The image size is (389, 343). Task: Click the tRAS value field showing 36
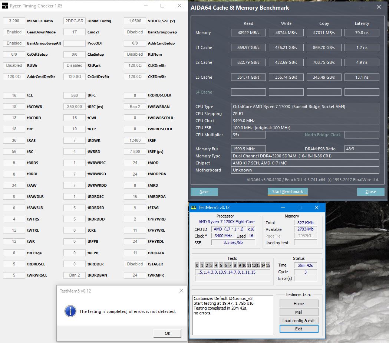pyautogui.click(x=14, y=140)
